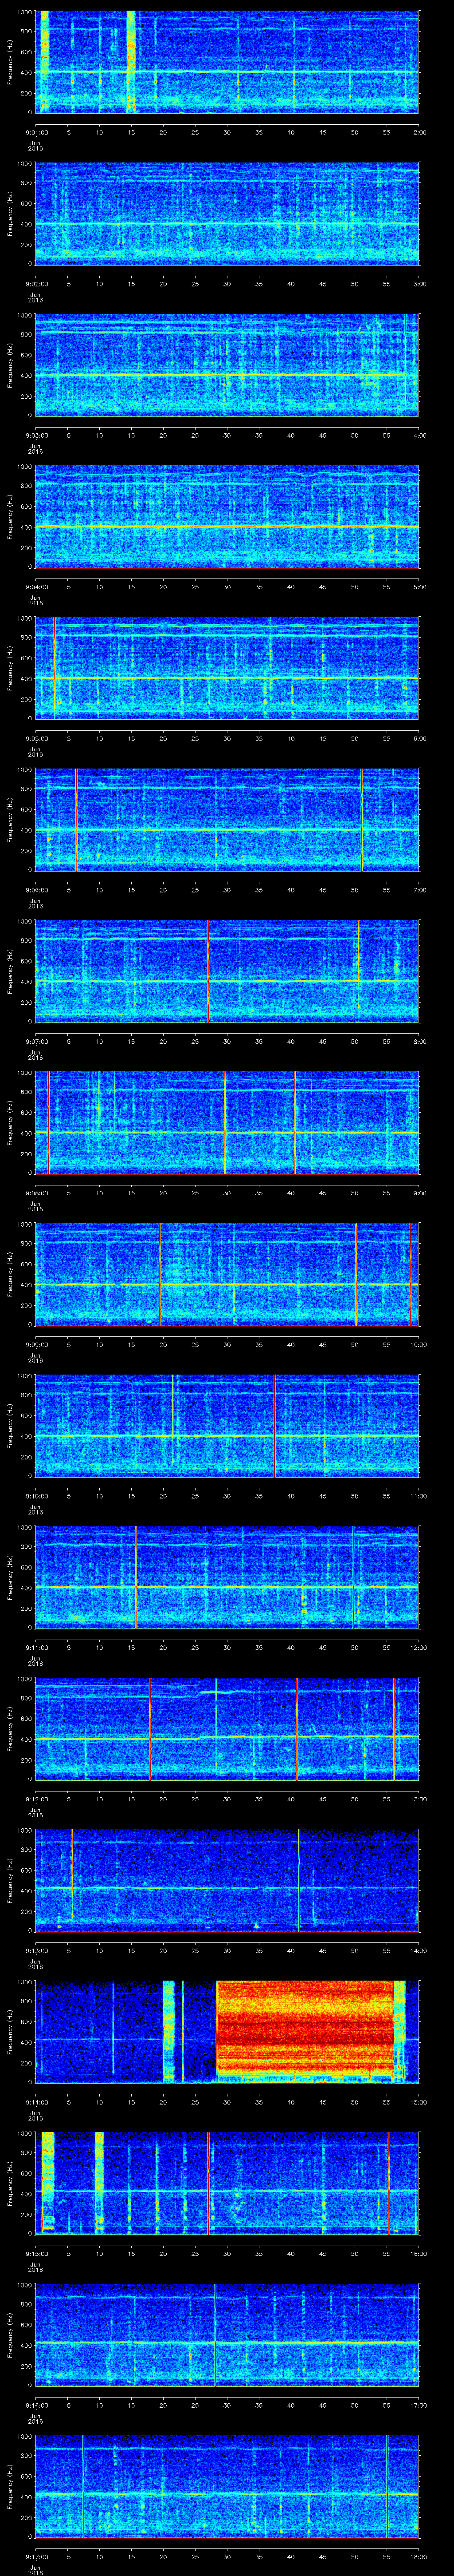Select the '9:17:00' start time label

pos(36,2558)
